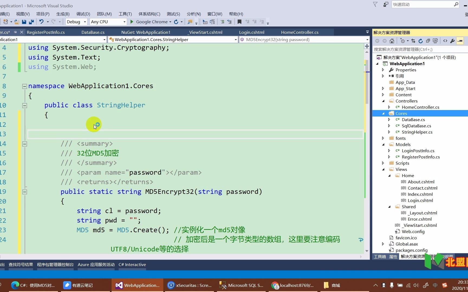Refresh the Solution Explorer
The height and width of the screenshot is (292, 468).
(x=421, y=41)
